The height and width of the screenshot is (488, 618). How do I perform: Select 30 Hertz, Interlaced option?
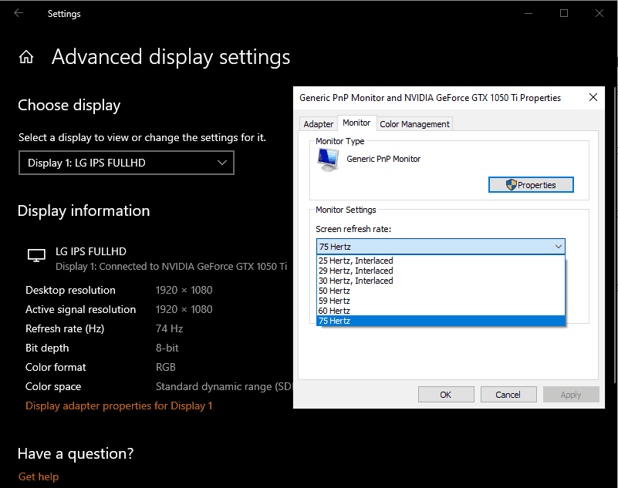click(441, 281)
